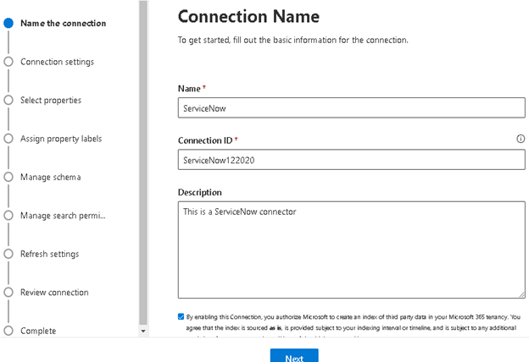
Task: Go to the Complete step
Action: [x=38, y=331]
